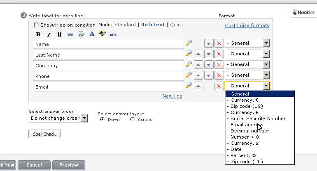Open wrench settings for the Last Name line
This screenshot has width=317, height=171.
coord(189,53)
